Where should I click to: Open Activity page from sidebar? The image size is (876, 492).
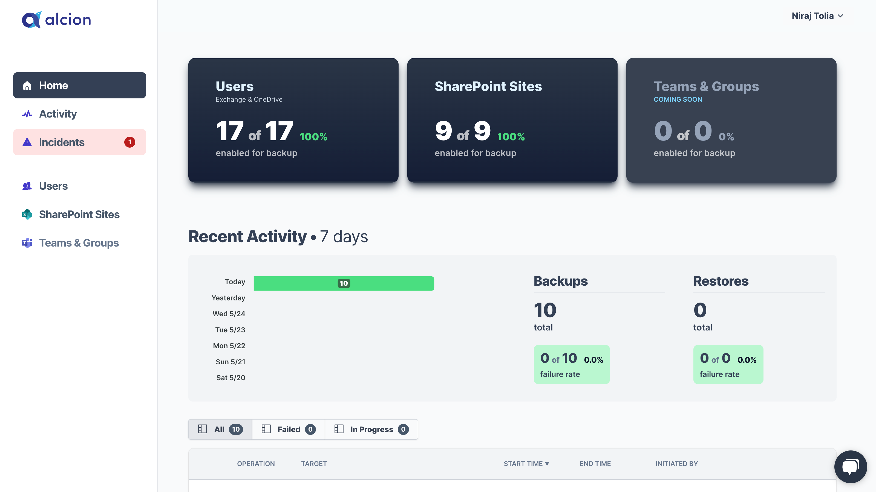pos(80,114)
